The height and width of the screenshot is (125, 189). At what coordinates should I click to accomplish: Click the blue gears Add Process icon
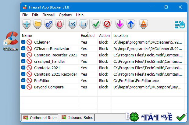[x=48, y=24]
